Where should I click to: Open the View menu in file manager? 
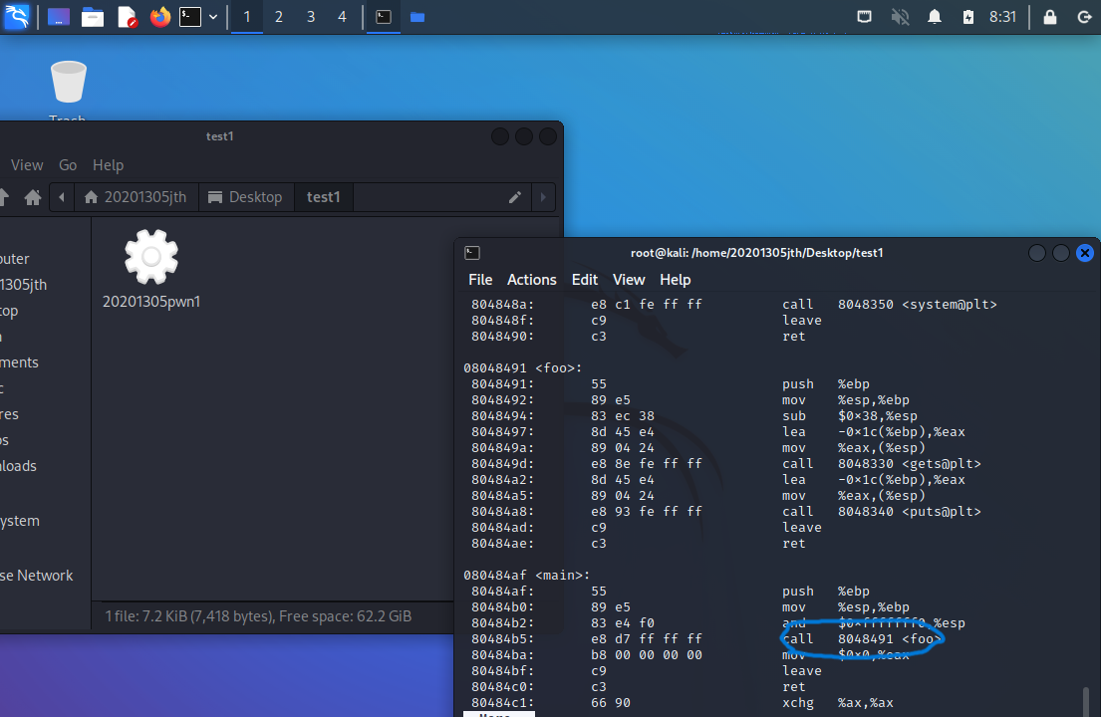[27, 165]
